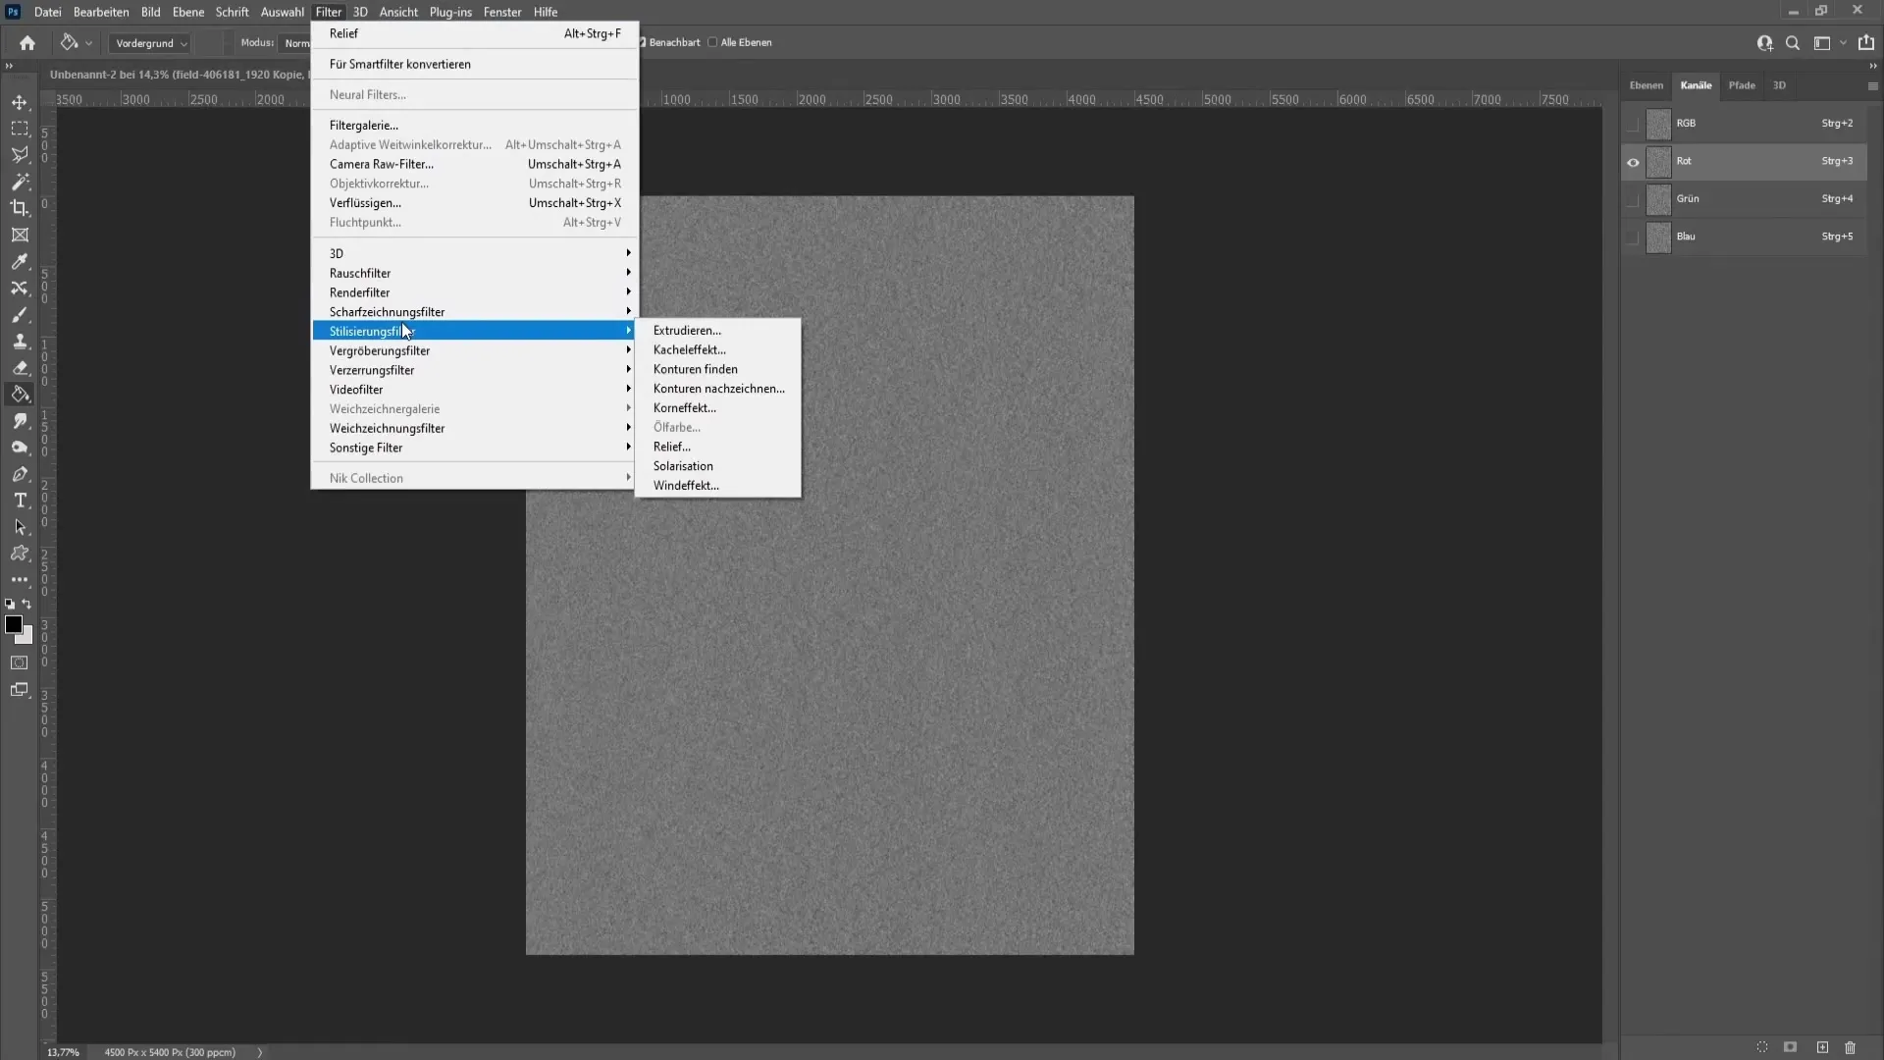Expand Filter menu in menu bar
Viewport: 1884px width, 1060px height.
point(329,12)
